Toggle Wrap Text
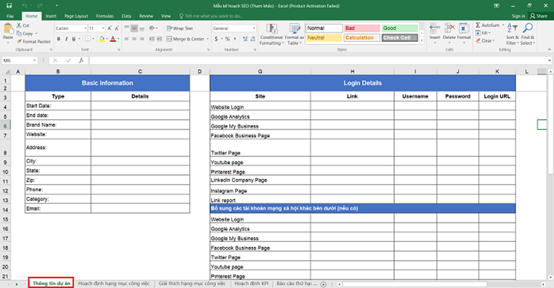The height and width of the screenshot is (288, 554). [180, 28]
